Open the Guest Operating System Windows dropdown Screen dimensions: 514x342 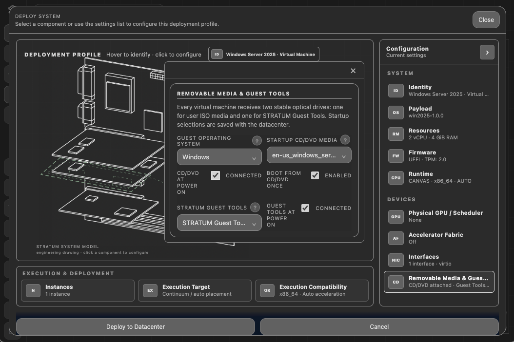pyautogui.click(x=219, y=157)
